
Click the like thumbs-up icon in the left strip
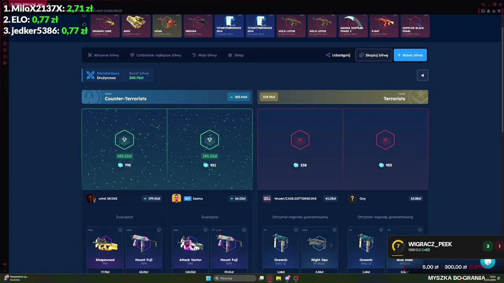tap(84, 24)
